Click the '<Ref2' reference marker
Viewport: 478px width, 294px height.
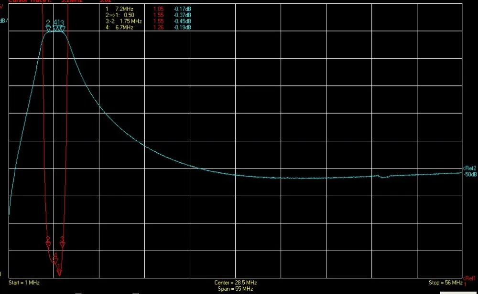point(469,168)
